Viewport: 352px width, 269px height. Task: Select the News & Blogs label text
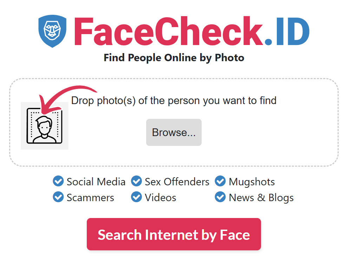[261, 198]
